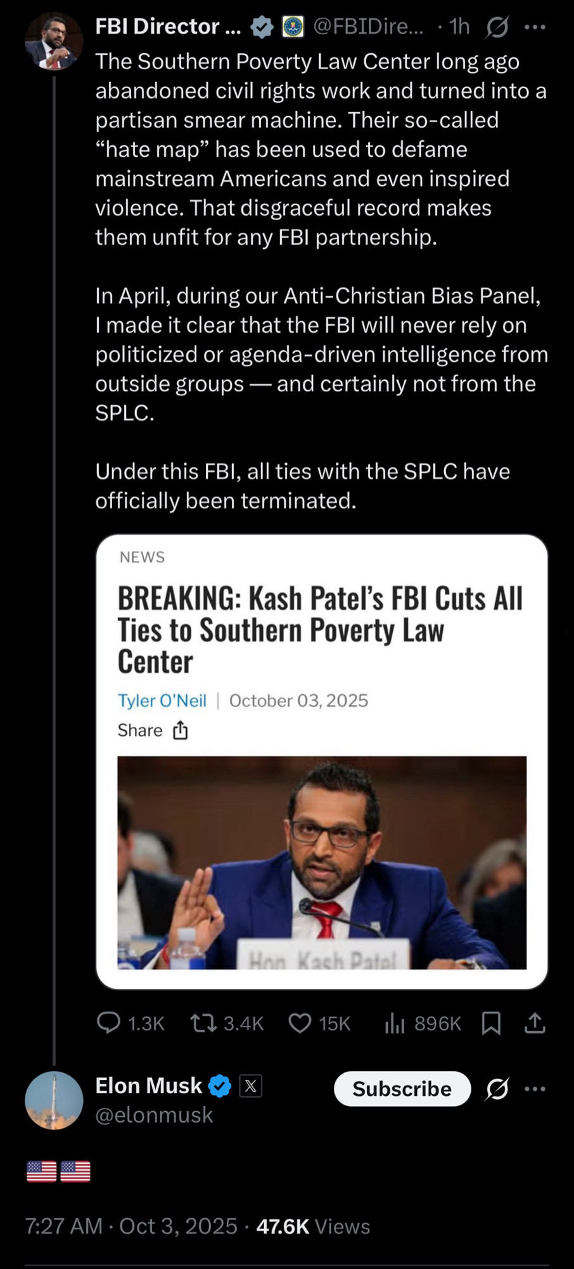Open the @elonmusk handle link
The width and height of the screenshot is (574, 1269).
(154, 1115)
